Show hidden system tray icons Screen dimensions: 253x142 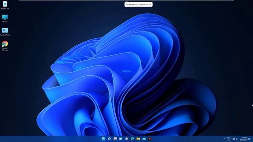click(224, 139)
